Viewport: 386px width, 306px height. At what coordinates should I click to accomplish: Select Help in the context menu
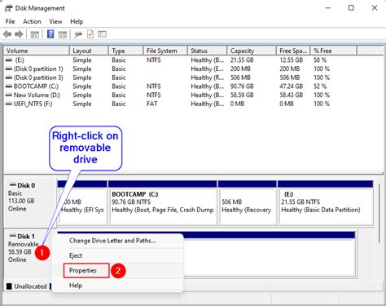coord(76,286)
